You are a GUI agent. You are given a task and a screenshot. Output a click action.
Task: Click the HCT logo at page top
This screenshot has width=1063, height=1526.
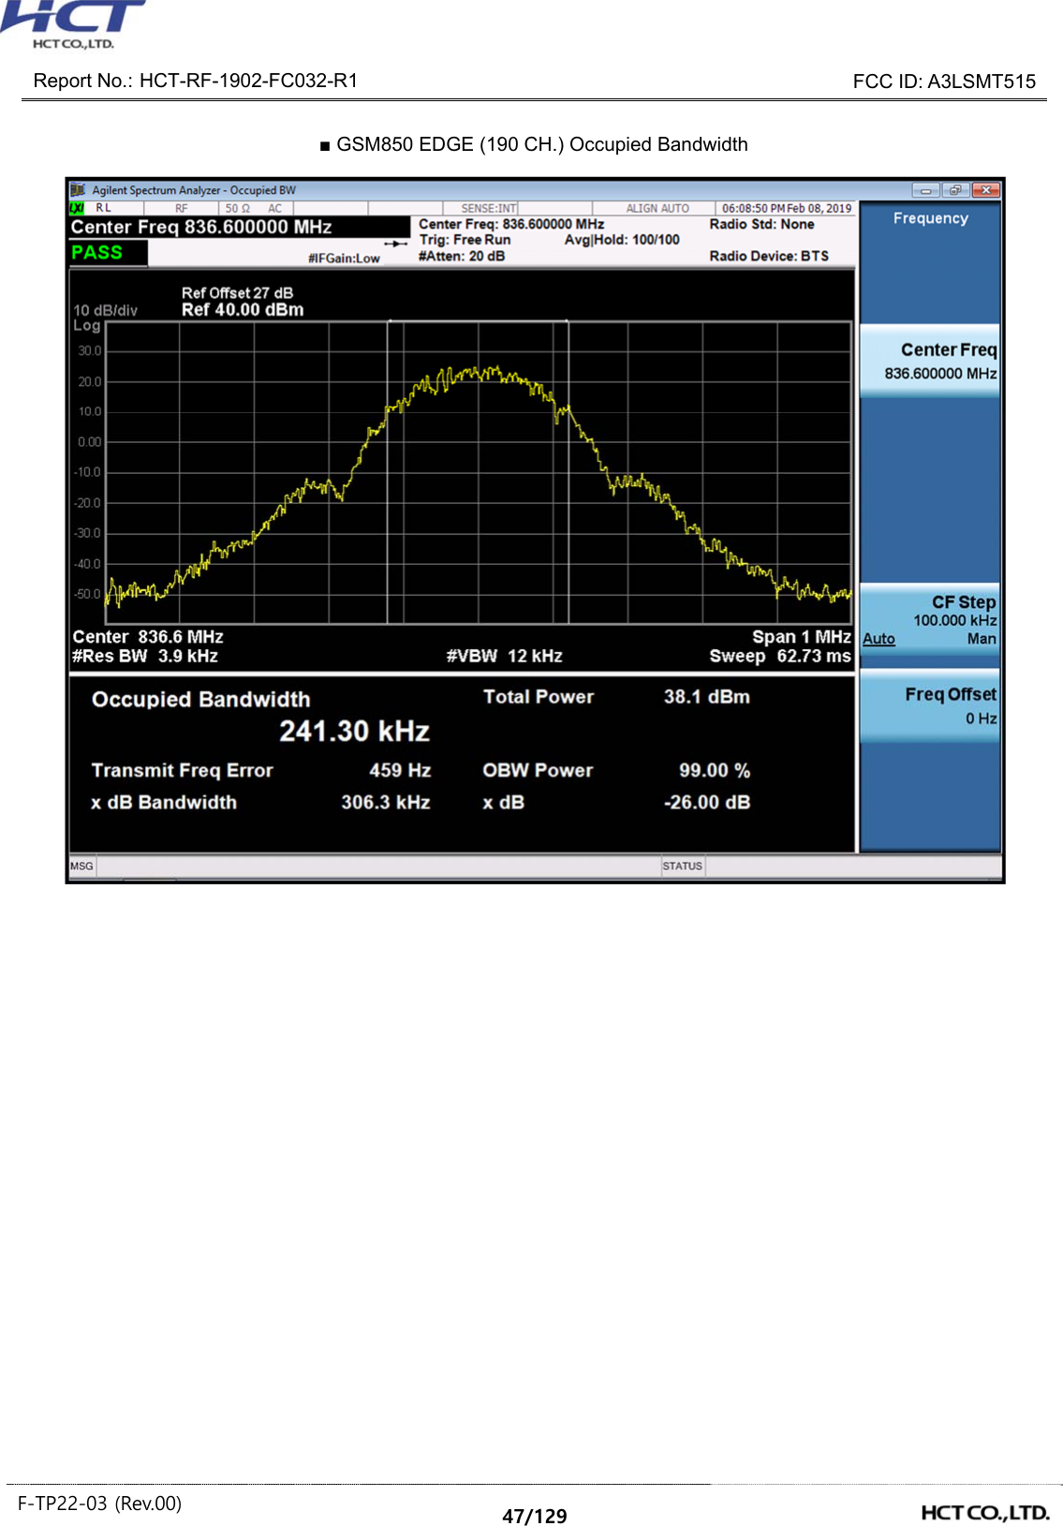73,24
